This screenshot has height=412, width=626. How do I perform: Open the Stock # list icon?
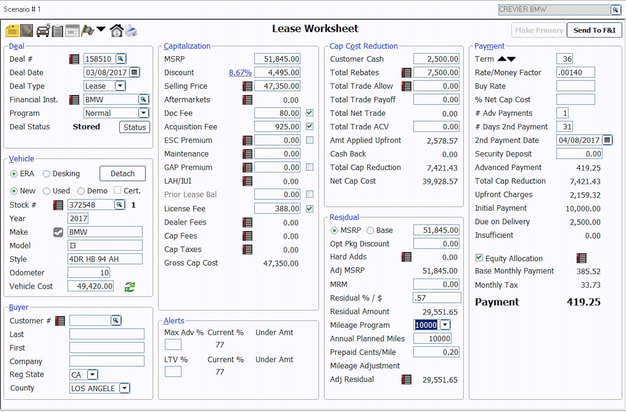click(x=58, y=205)
